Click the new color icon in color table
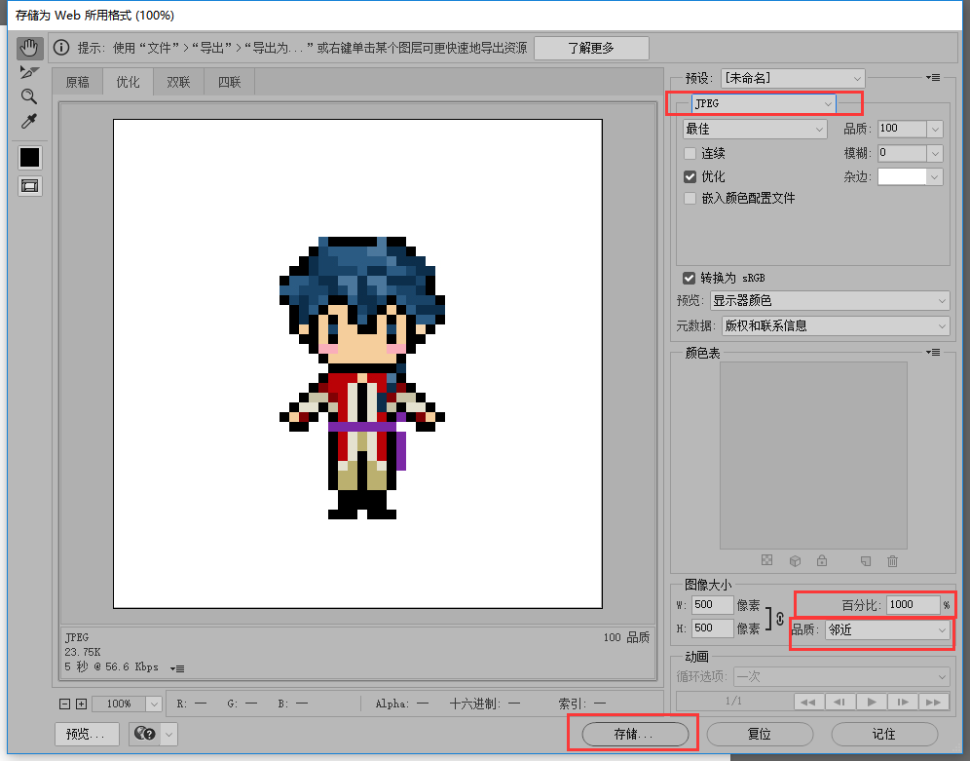This screenshot has width=970, height=761. click(x=866, y=560)
